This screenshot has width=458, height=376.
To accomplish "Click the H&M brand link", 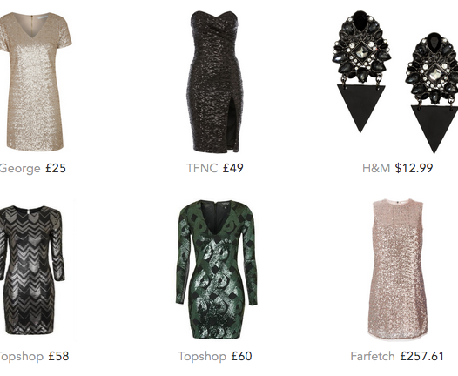I will [x=376, y=168].
